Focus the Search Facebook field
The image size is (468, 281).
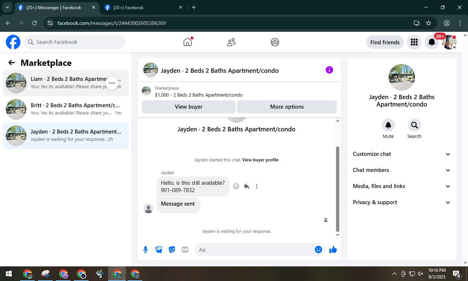75,42
